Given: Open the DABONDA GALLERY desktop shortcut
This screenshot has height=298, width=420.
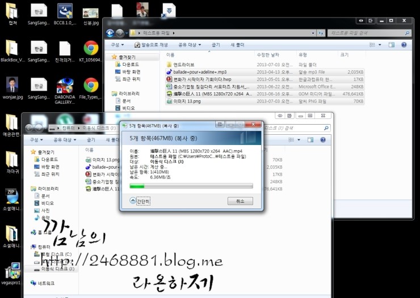Looking at the screenshot, I should (65, 86).
